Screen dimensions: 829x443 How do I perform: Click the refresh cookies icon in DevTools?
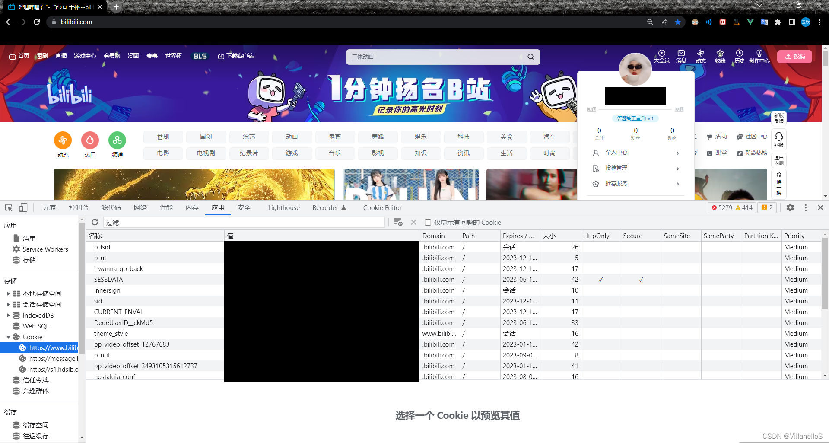coord(95,222)
